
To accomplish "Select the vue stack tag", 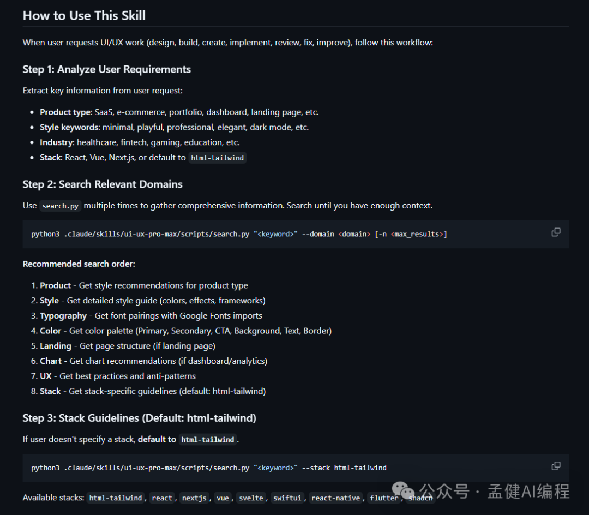I will (x=222, y=498).
